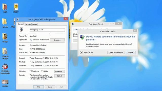Switch to the General tab
Image resolution: width=162 pixels, height=91 pixels.
(x=21, y=24)
